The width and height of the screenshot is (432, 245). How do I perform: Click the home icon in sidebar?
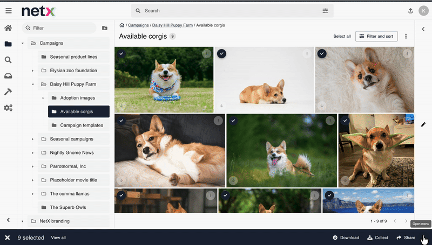pyautogui.click(x=8, y=29)
